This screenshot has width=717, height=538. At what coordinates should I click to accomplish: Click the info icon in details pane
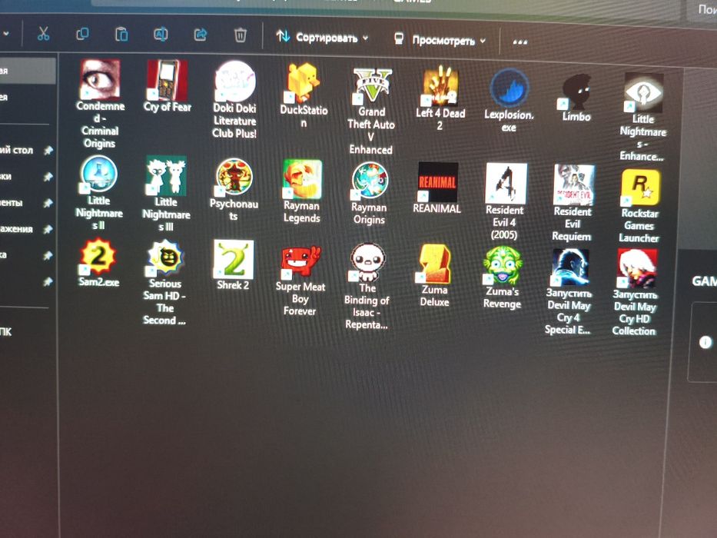click(705, 342)
